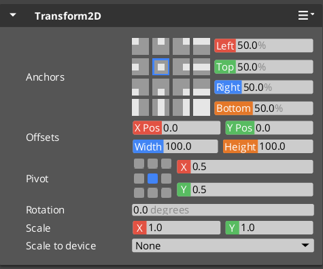
Task: Set pivot to center blue square
Action: 152,179
